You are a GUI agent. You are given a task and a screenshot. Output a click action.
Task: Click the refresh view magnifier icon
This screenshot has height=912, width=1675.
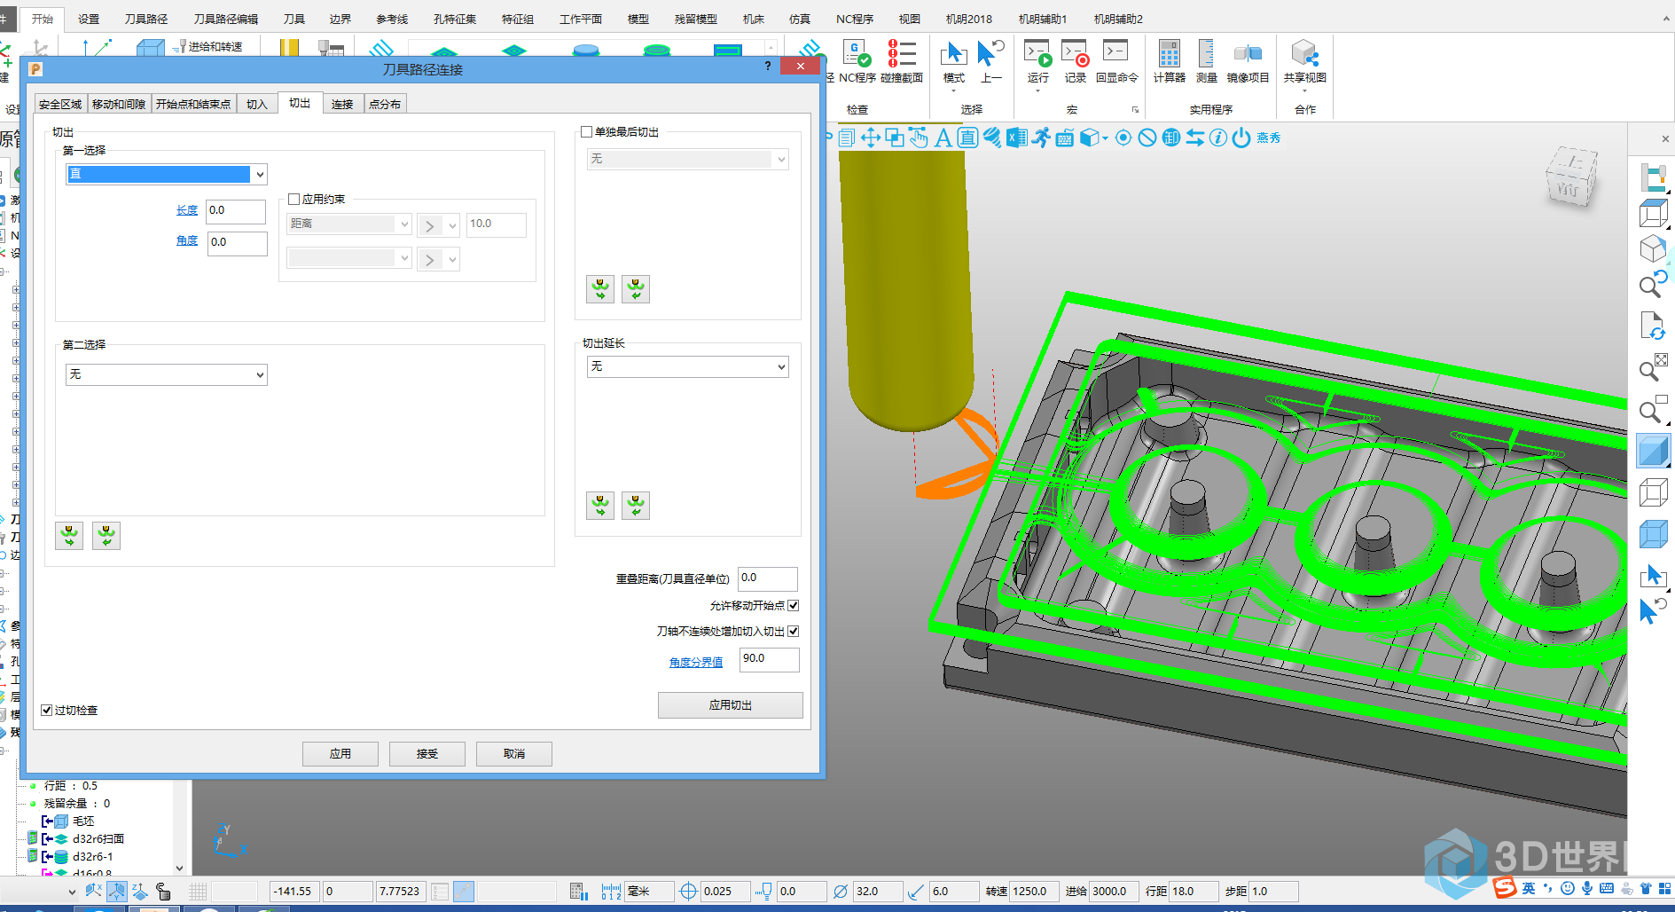coord(1653,284)
